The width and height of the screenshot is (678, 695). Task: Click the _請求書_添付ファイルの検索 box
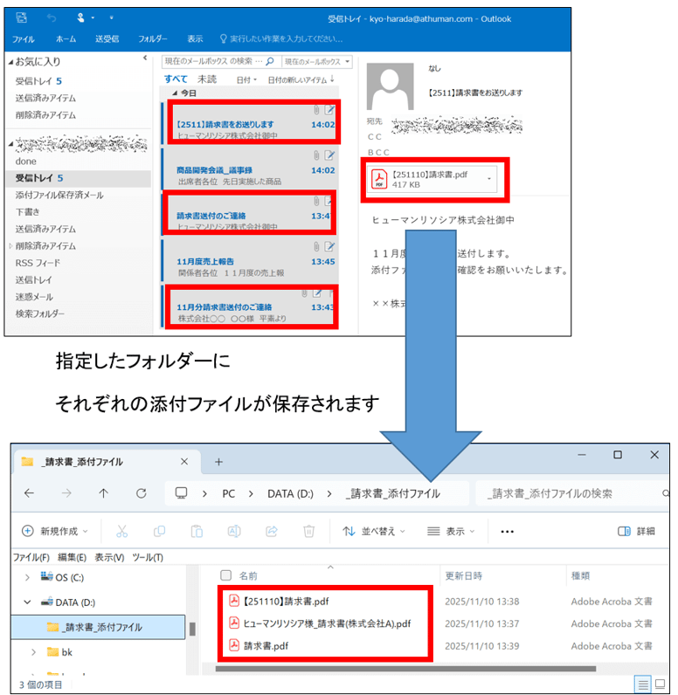(x=572, y=493)
